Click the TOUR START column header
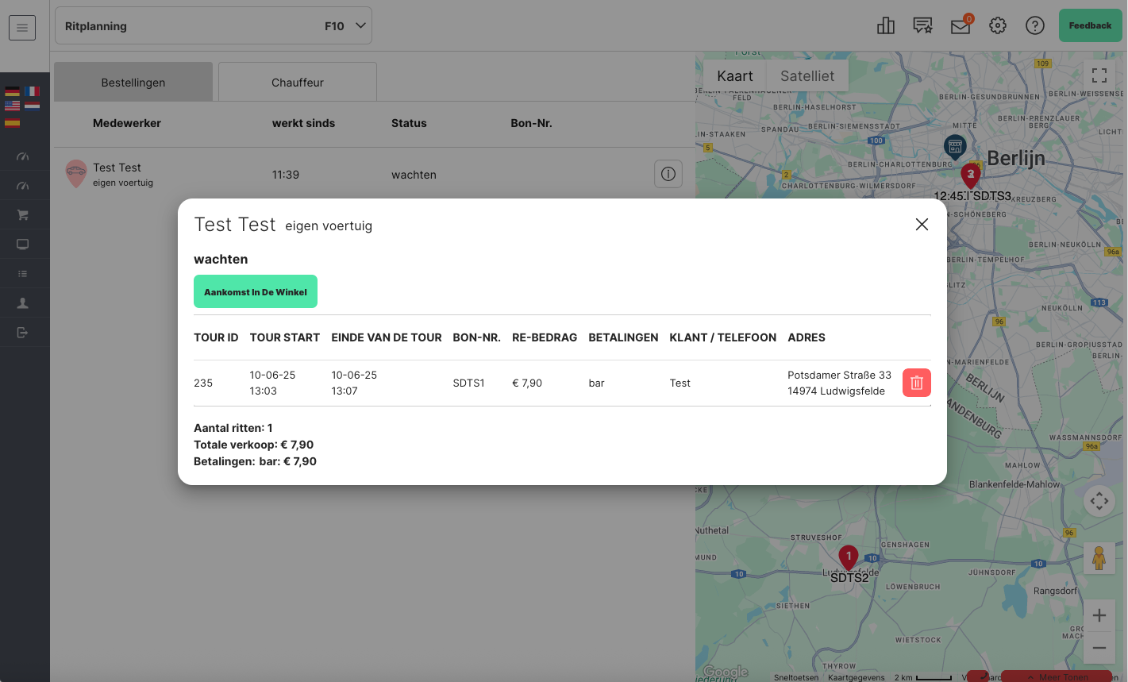This screenshot has height=682, width=1128. (x=285, y=337)
